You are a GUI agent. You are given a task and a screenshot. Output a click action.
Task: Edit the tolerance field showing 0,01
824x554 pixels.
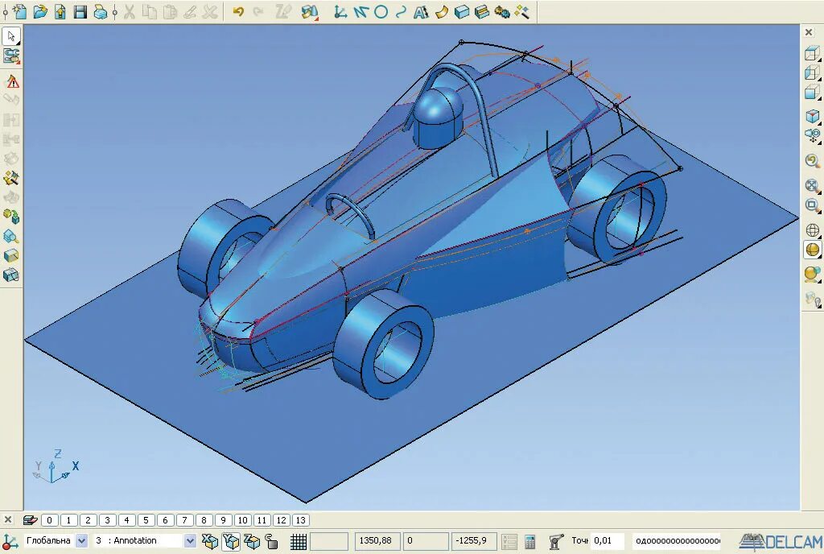pos(608,541)
